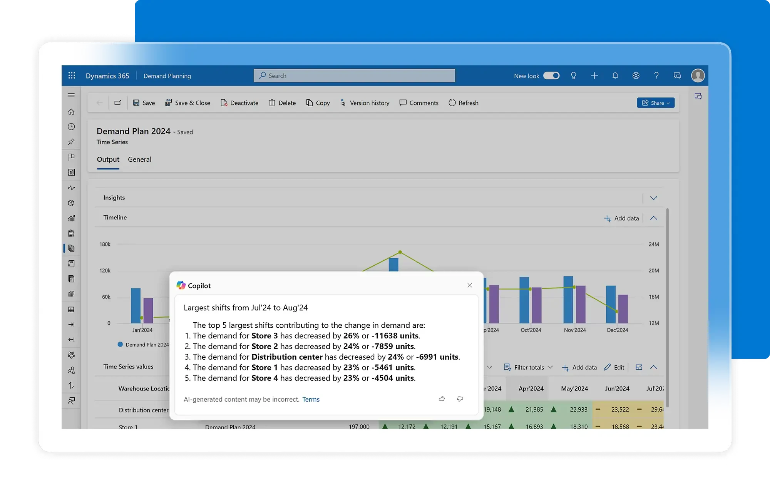
Task: Toggle the New look switch
Action: coord(552,75)
